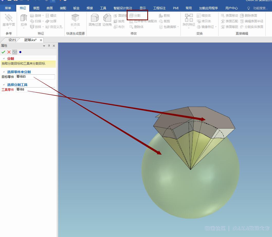Image resolution: width=272 pixels, height=237 pixels.
Task: Pin the 属性 properties panel
Action: (49, 46)
